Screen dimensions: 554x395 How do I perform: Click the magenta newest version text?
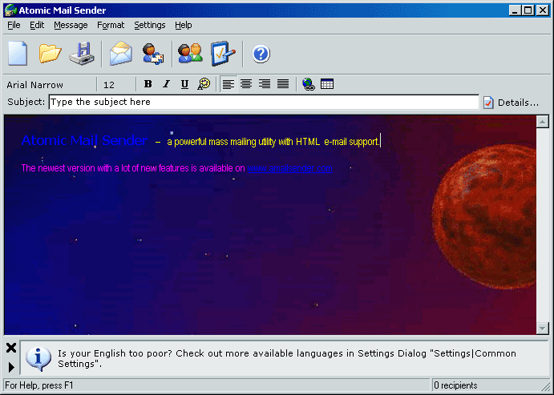click(x=133, y=168)
